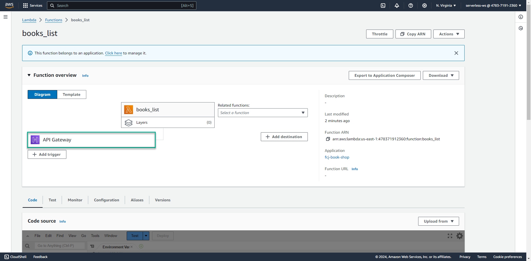Switch to the Configuration tab

click(106, 200)
